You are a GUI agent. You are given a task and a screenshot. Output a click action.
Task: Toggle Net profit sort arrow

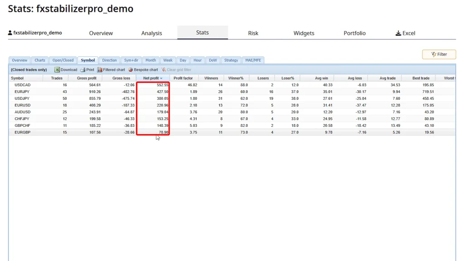[x=161, y=78]
